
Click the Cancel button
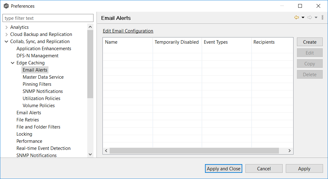tap(264, 169)
